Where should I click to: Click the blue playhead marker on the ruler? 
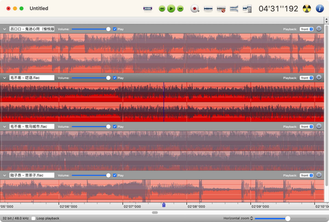[164, 205]
